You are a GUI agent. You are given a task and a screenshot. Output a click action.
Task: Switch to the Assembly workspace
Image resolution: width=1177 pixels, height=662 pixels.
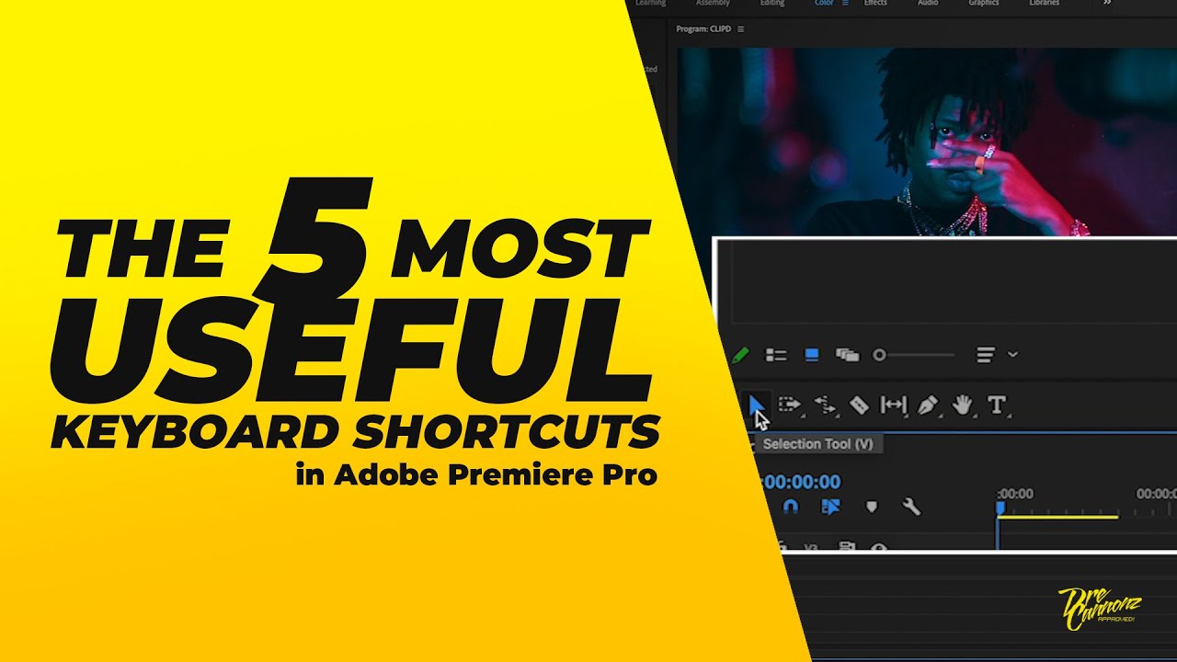click(713, 4)
